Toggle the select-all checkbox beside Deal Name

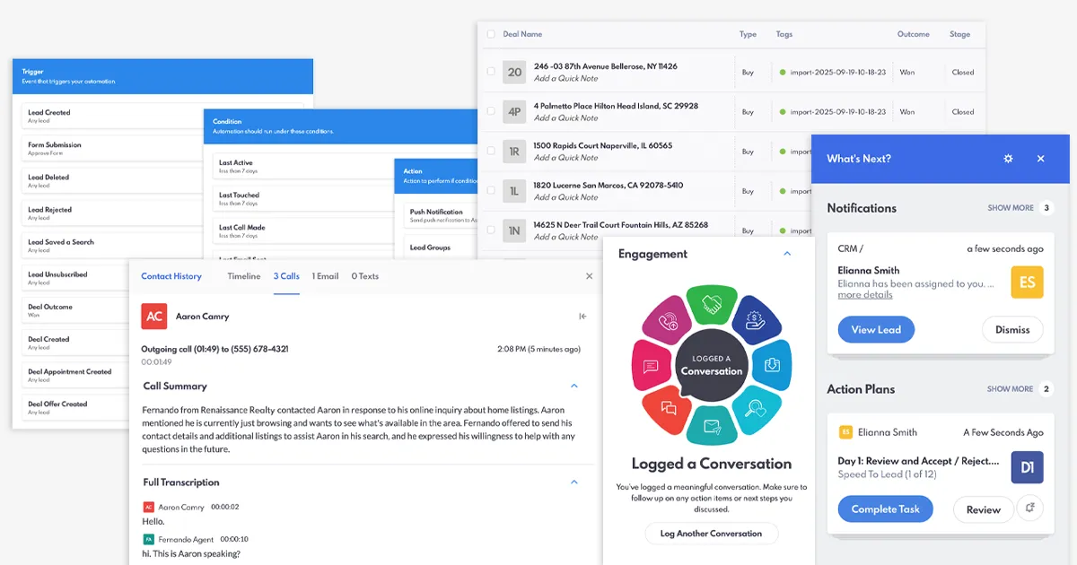490,34
